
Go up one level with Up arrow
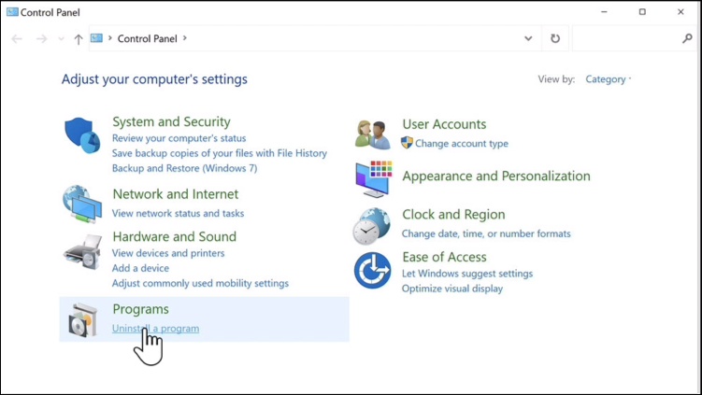tap(79, 39)
